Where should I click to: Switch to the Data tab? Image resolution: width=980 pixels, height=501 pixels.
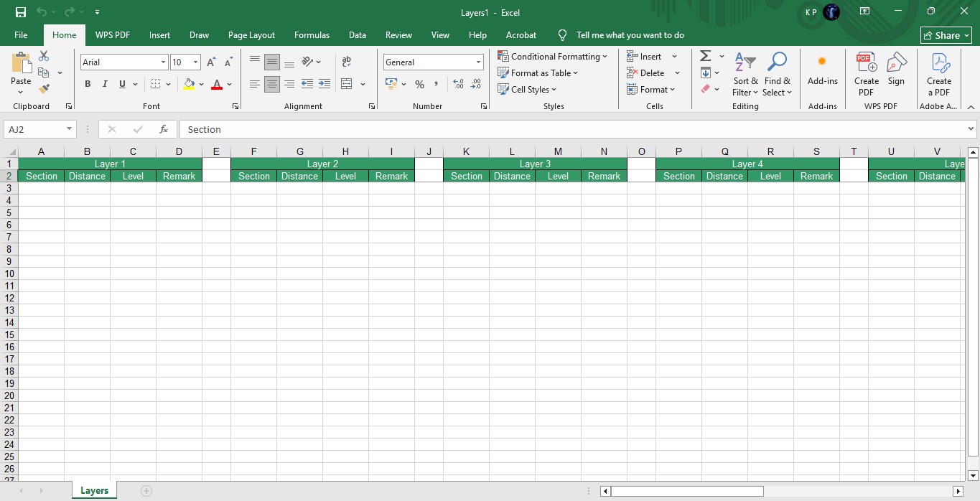coord(358,35)
